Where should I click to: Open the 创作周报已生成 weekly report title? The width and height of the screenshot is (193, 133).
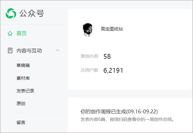click(119, 112)
